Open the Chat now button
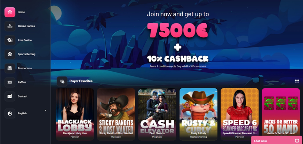The width and height of the screenshot is (303, 144). coord(277,140)
